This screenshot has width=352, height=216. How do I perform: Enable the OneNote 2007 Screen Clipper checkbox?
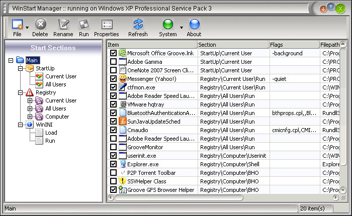113,70
